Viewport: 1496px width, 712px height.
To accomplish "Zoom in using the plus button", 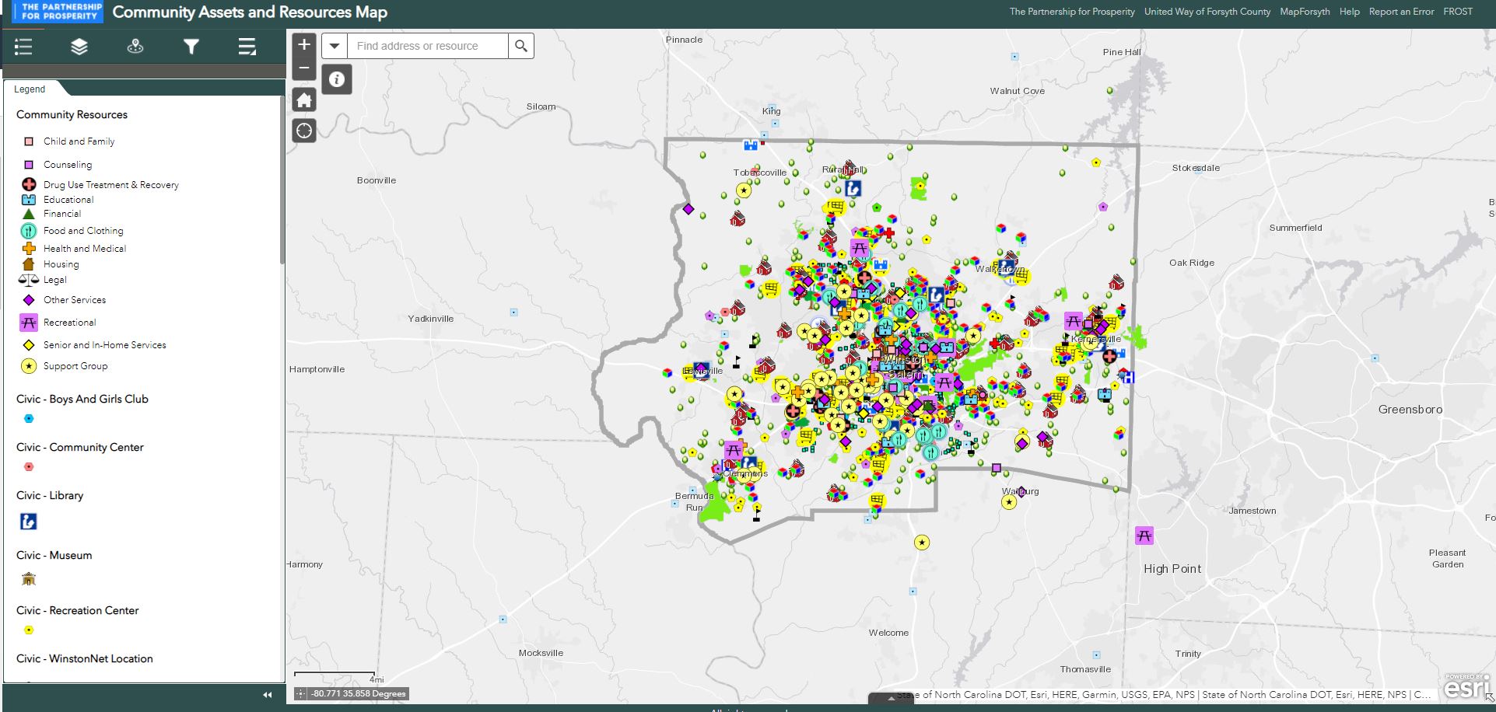I will 303,45.
